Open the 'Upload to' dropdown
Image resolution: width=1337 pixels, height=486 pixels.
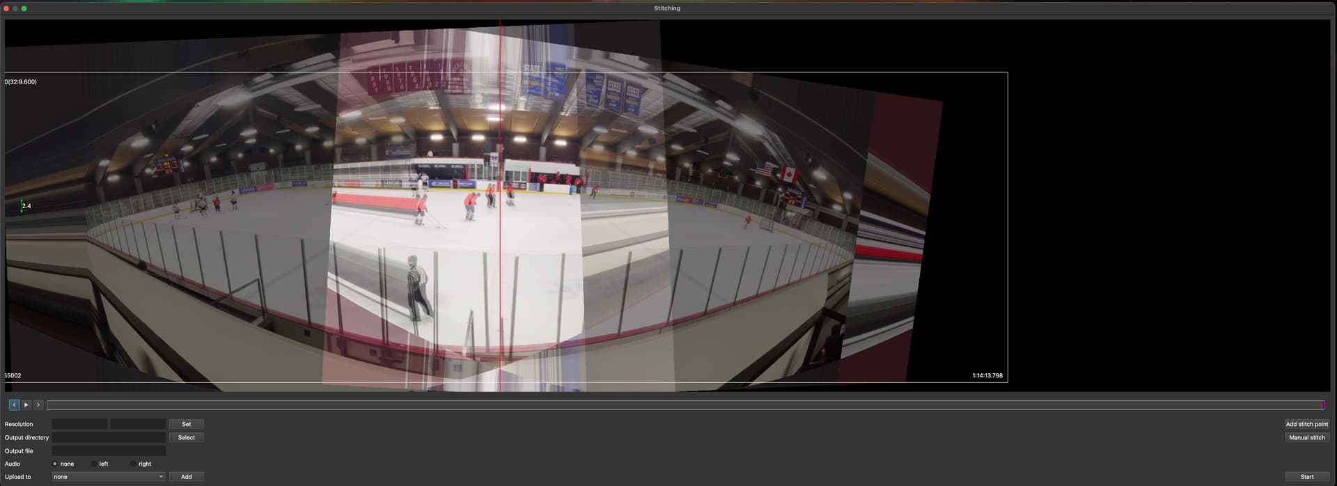coord(109,477)
